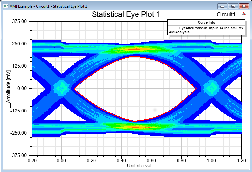The image size is (252, 172).
Task: Maximize the Statistical Eye Plot window
Action: coord(233,6)
